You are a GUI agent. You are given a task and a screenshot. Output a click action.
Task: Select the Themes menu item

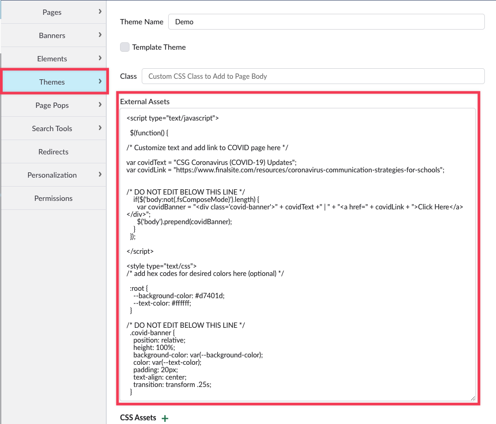pyautogui.click(x=54, y=82)
